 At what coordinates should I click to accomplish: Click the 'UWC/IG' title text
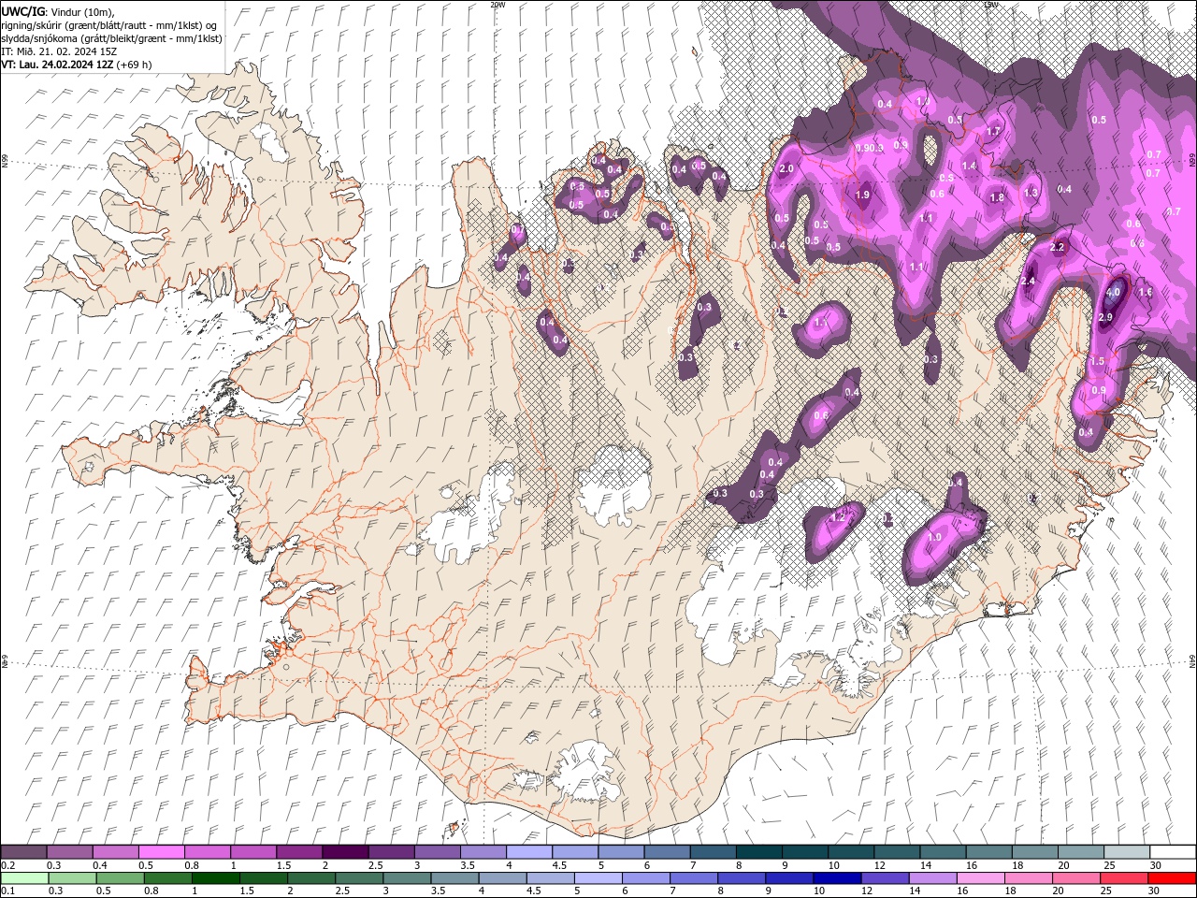point(22,11)
